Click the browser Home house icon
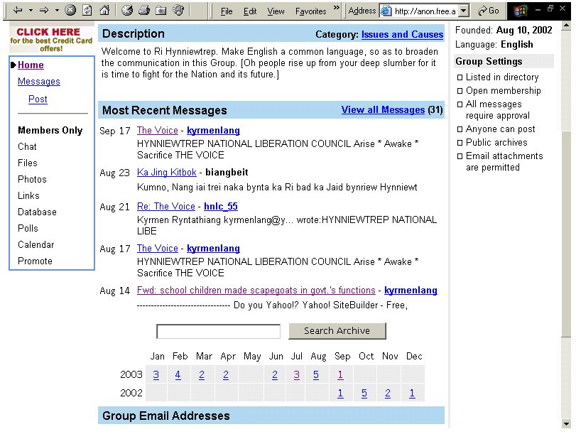Screen dimensions: 576x439 tap(104, 10)
